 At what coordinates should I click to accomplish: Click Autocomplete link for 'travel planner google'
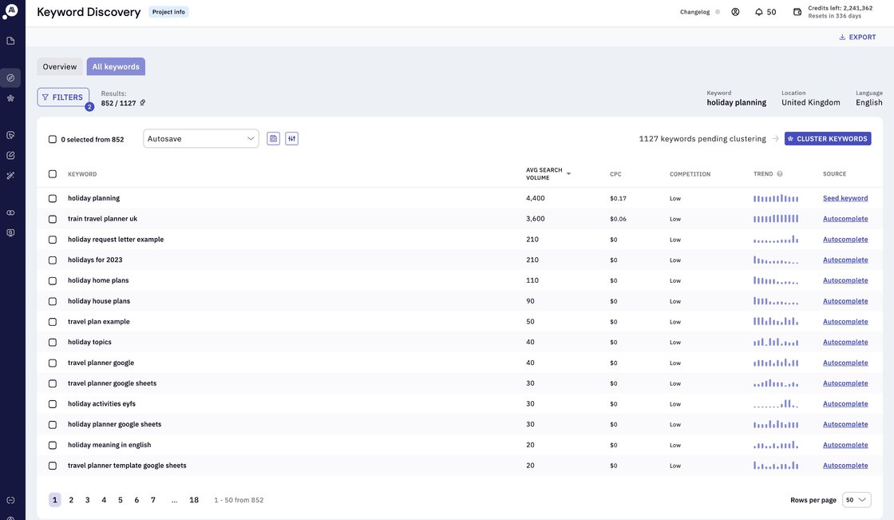[x=845, y=363]
